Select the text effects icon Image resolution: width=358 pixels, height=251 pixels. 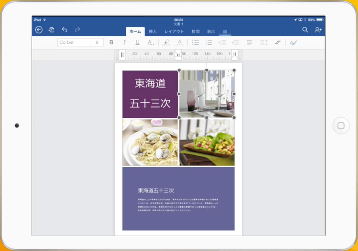[x=293, y=42]
